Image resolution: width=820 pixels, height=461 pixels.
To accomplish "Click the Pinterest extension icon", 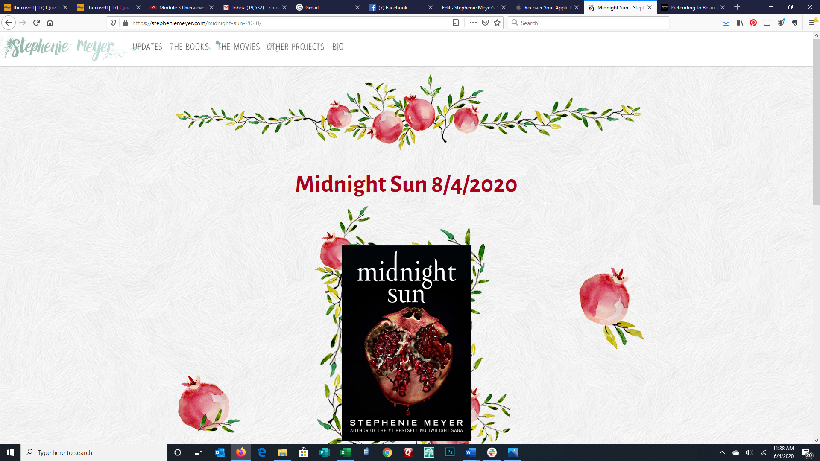I will click(753, 23).
